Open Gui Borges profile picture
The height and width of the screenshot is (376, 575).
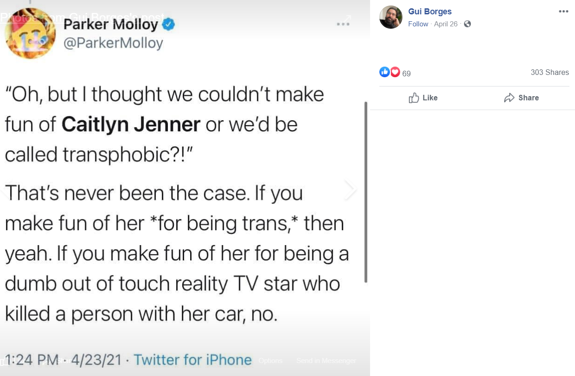[x=391, y=17]
